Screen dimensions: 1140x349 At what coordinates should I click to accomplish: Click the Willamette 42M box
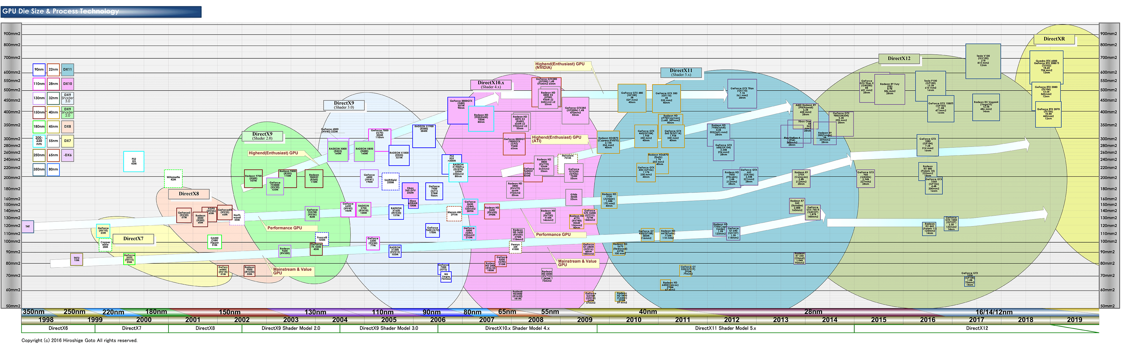tap(173, 178)
